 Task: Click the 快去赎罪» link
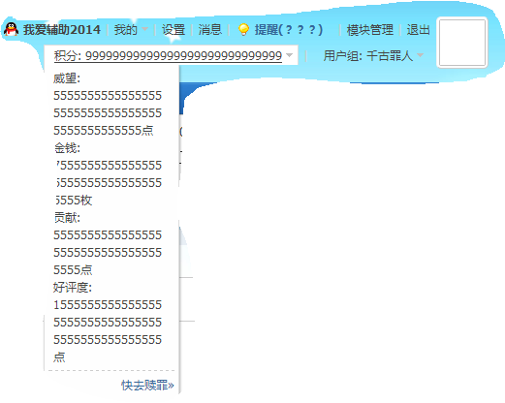pos(147,386)
